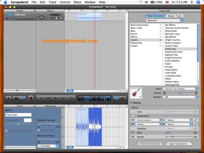Image resolution: width=204 pixels, height=153 pixels.
Task: Open the Input channel dropdown
Action: point(181,89)
